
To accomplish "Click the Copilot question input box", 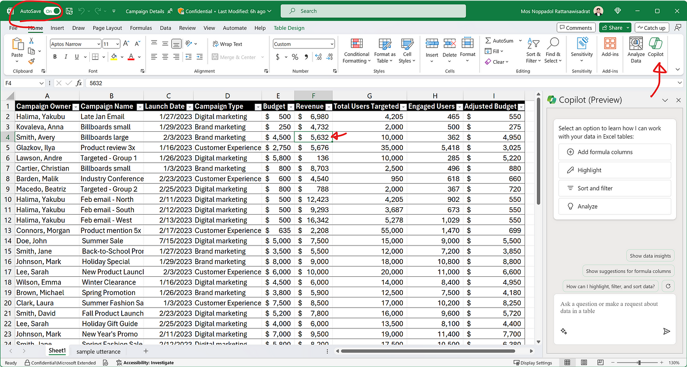I will (x=608, y=308).
